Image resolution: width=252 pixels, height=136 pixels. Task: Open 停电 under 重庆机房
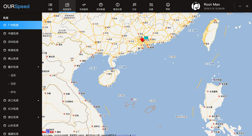coord(13,92)
